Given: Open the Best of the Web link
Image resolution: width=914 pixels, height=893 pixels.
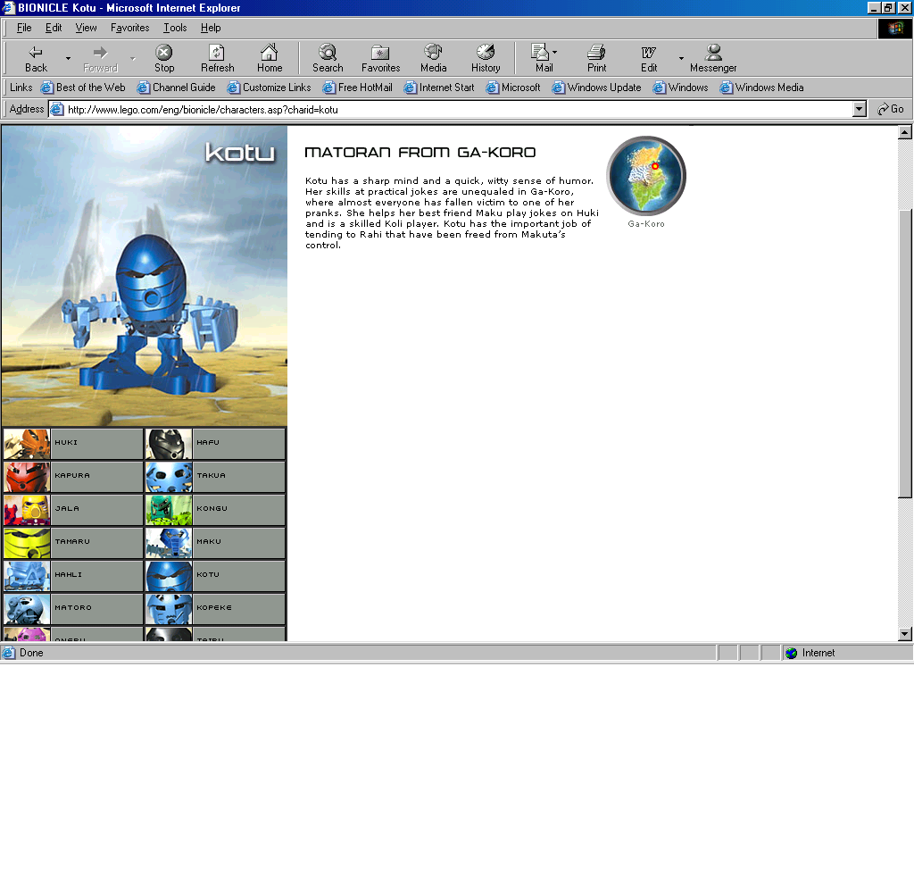Looking at the screenshot, I should pyautogui.click(x=83, y=88).
